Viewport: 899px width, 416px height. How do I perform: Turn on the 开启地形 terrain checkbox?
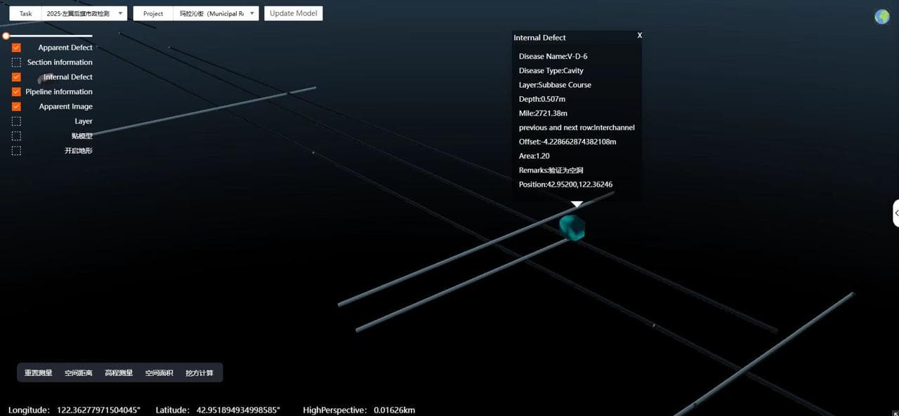[16, 151]
